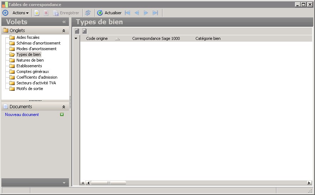
Task: Click the green plus icon beside Nouveau document
Action: 62,114
